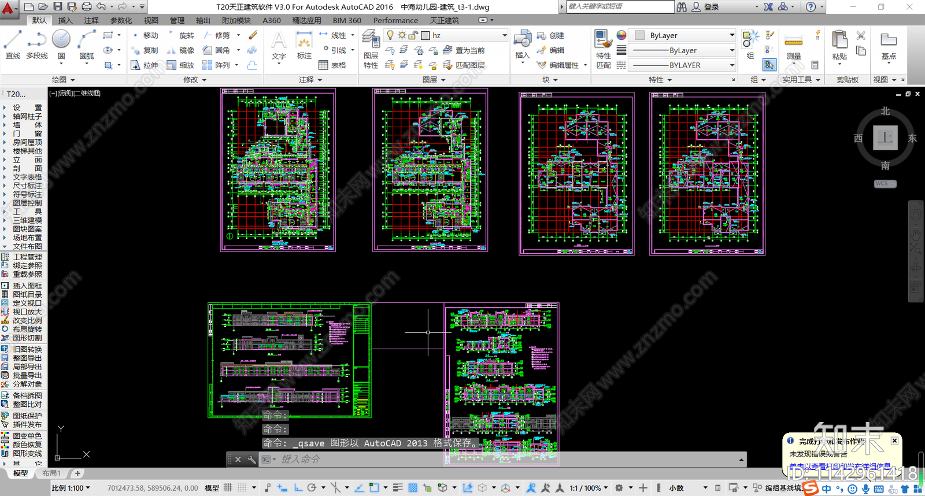Open command line customize wrench icon

pyautogui.click(x=251, y=459)
